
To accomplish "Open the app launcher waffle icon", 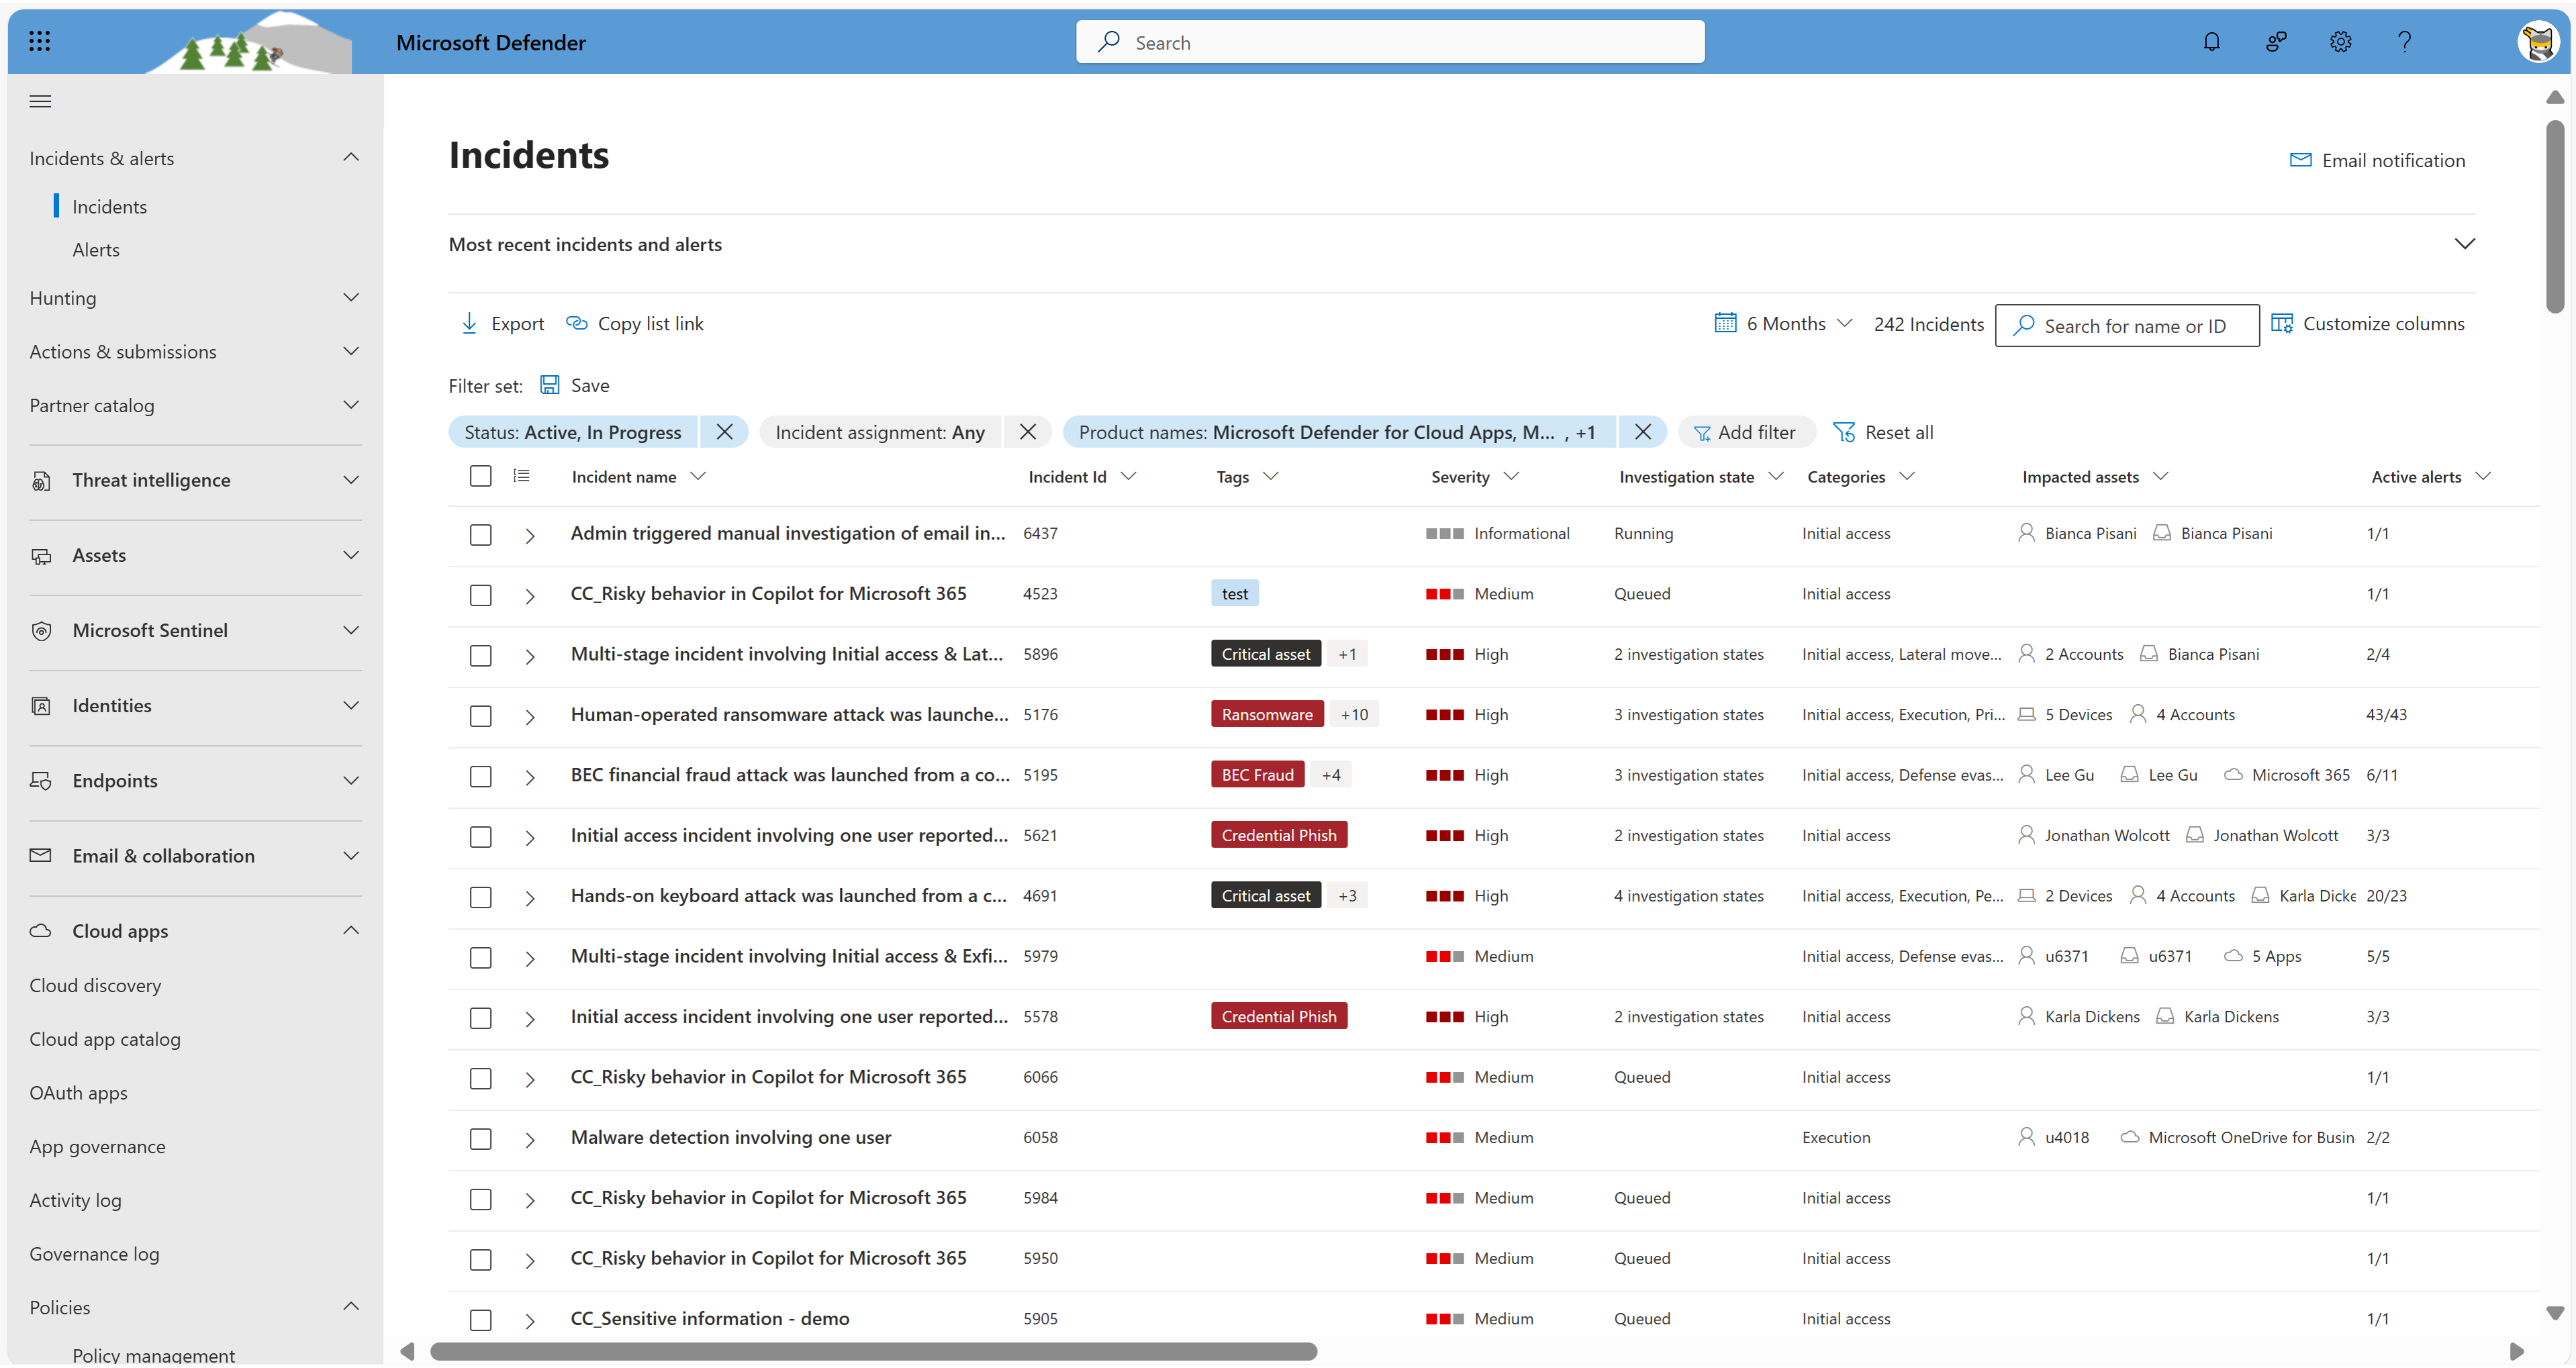I will (40, 41).
